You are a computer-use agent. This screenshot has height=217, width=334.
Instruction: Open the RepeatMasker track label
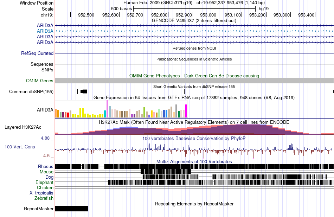pyautogui.click(x=39, y=209)
